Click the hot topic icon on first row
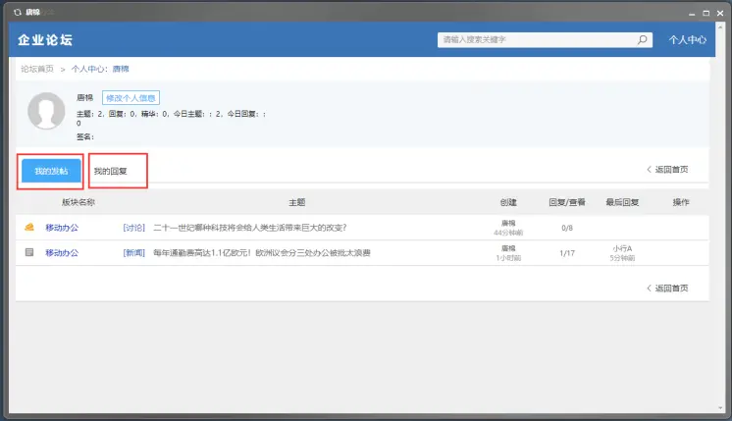The height and width of the screenshot is (421, 732). [x=29, y=228]
